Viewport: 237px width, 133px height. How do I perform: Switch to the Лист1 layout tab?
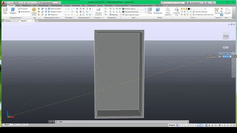click(15, 125)
